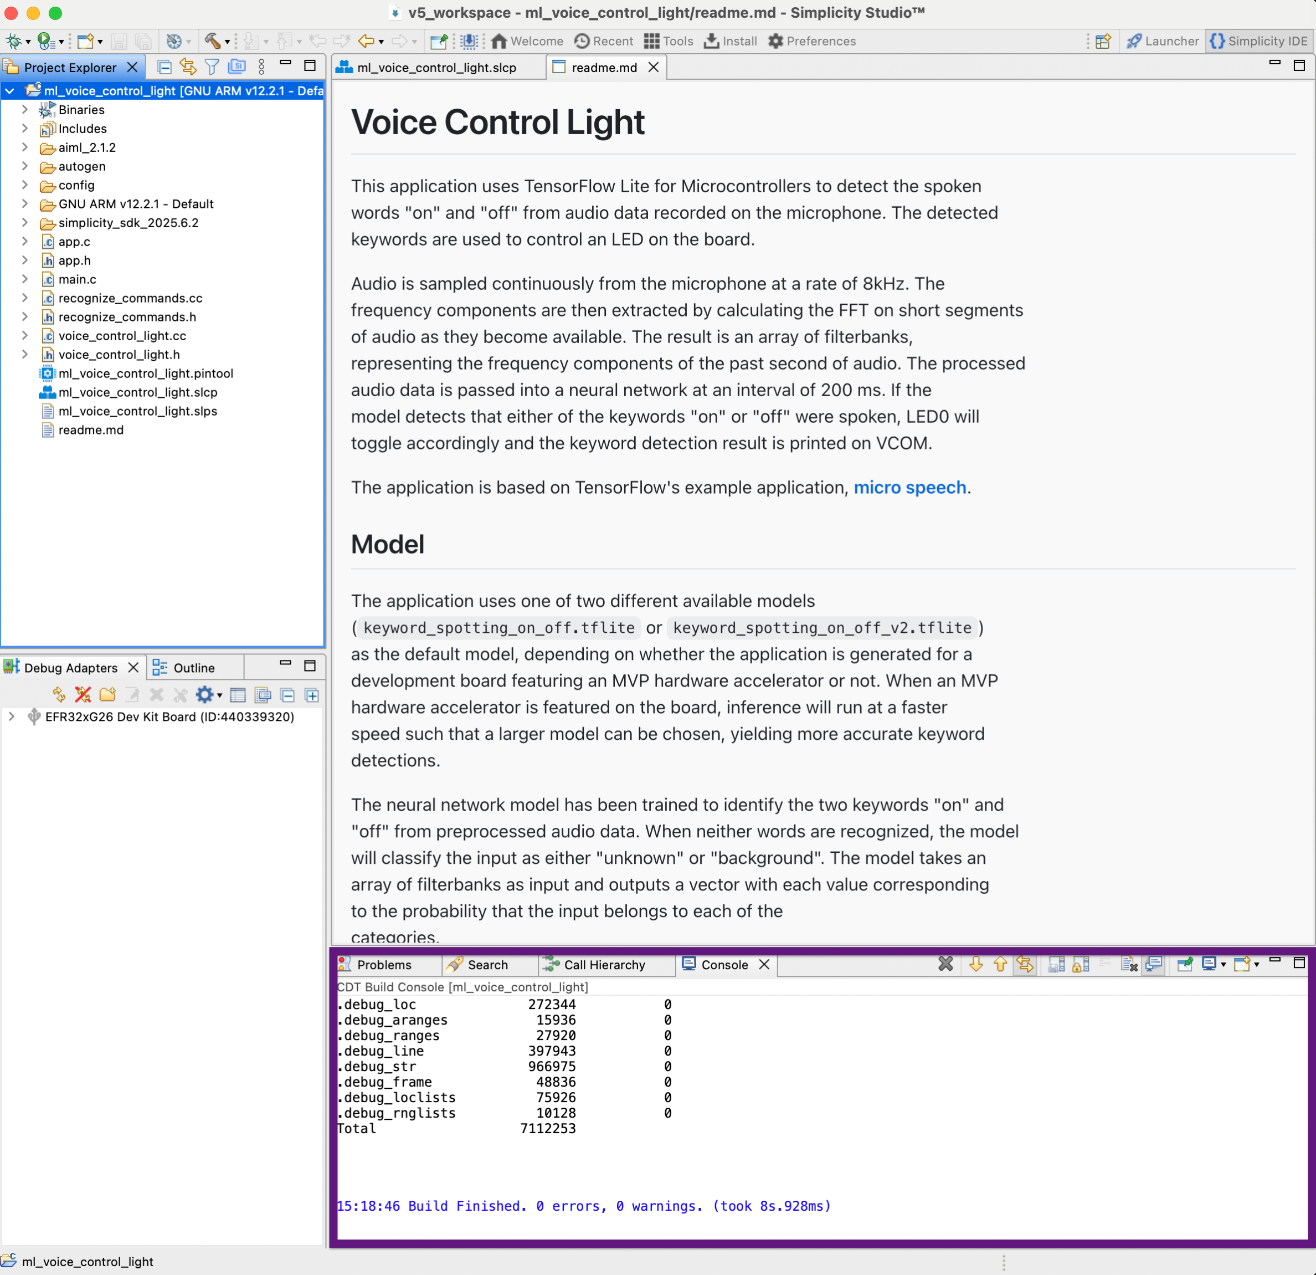
Task: Expand the EFR32xG26 Dev Kit Board adapter
Action: [x=12, y=717]
